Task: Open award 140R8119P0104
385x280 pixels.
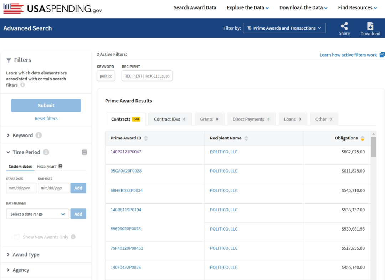Action: (x=126, y=210)
